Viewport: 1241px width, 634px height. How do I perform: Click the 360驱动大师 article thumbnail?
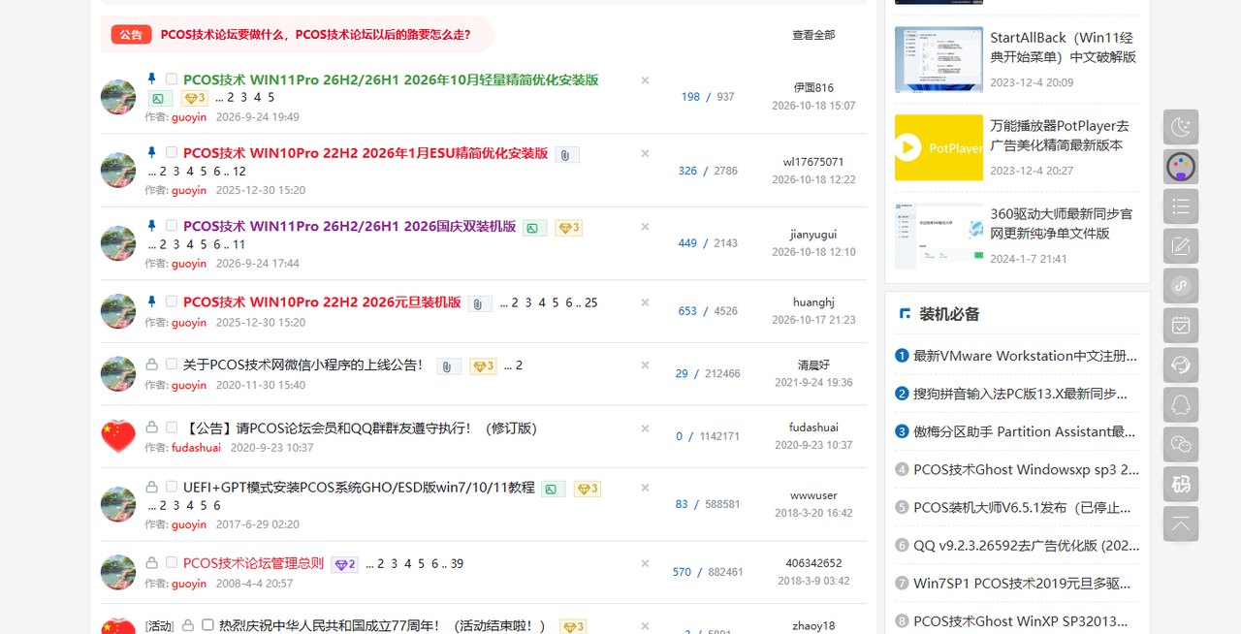pos(939,236)
